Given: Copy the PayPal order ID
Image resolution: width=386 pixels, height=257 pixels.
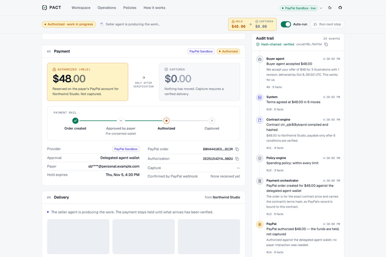Looking at the screenshot, I should 237,149.
